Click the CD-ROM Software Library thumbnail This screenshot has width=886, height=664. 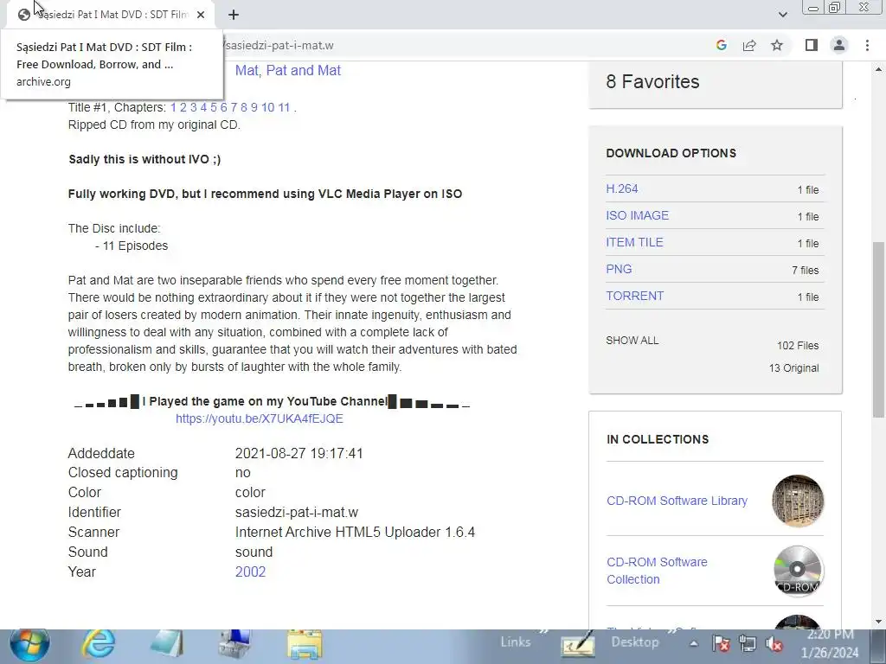pos(797,501)
